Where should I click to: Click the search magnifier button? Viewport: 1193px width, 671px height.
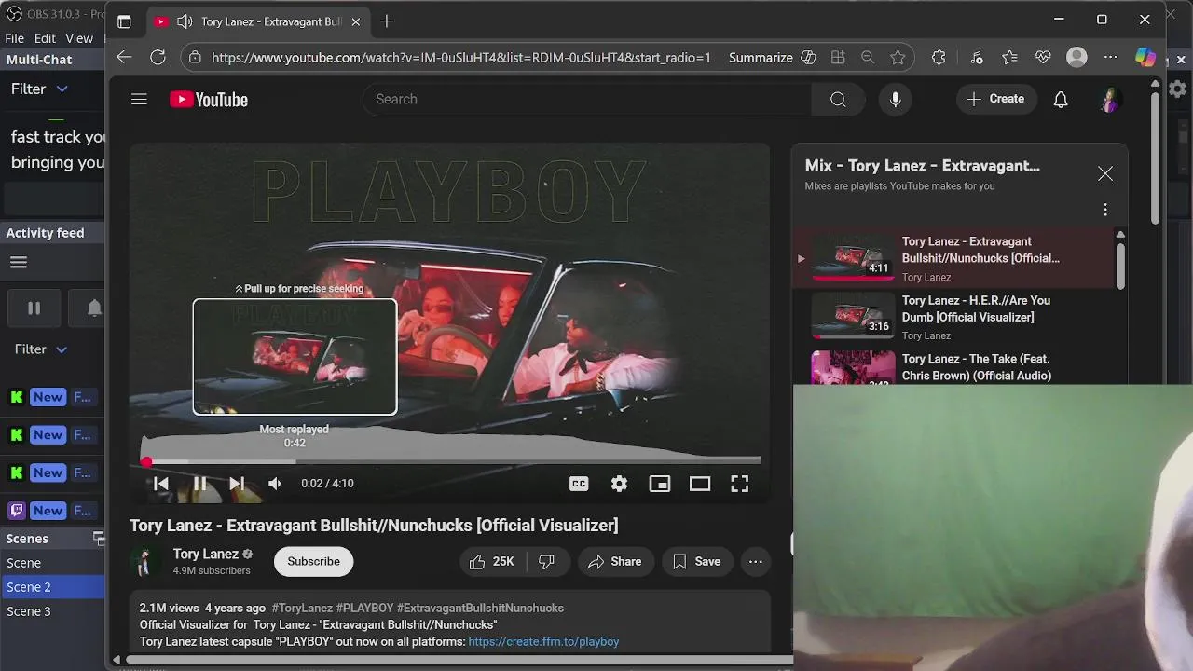click(x=838, y=99)
